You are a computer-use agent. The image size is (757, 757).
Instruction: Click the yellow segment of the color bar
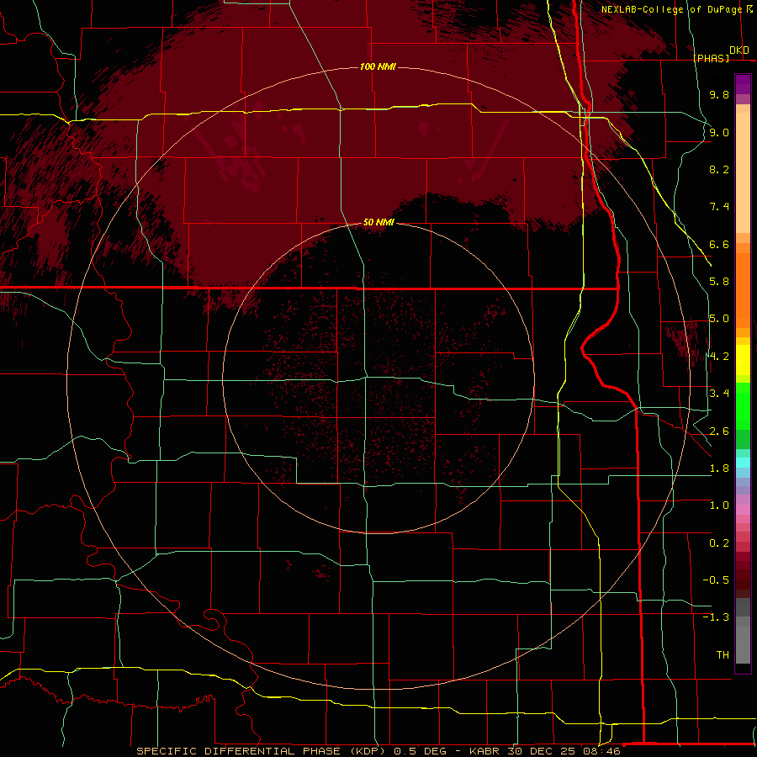[x=743, y=360]
